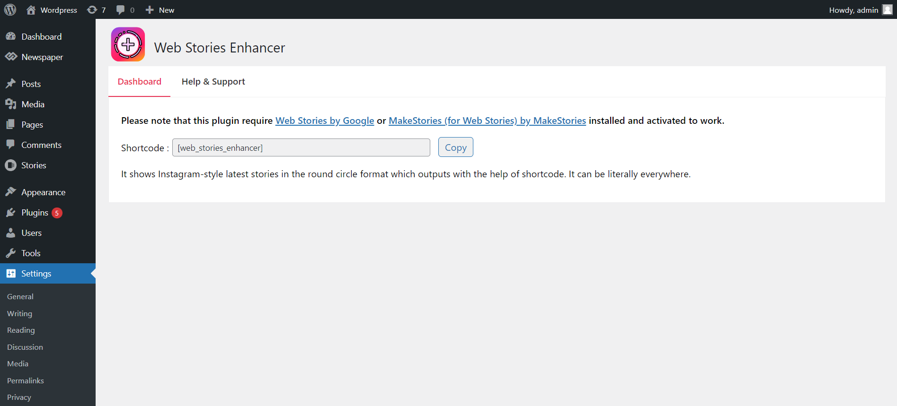Click the Appearance brush icon
Image resolution: width=897 pixels, height=406 pixels.
tap(11, 192)
